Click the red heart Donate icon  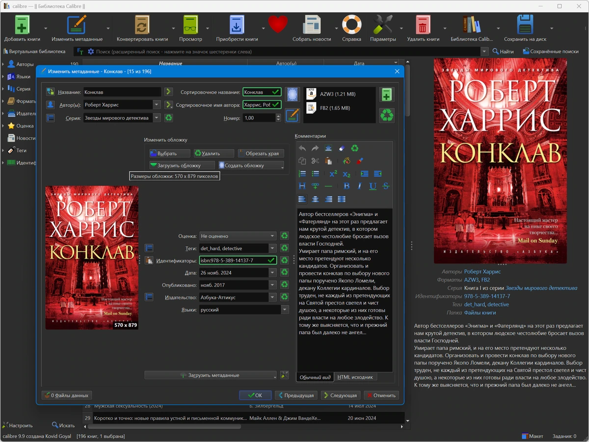pyautogui.click(x=277, y=25)
